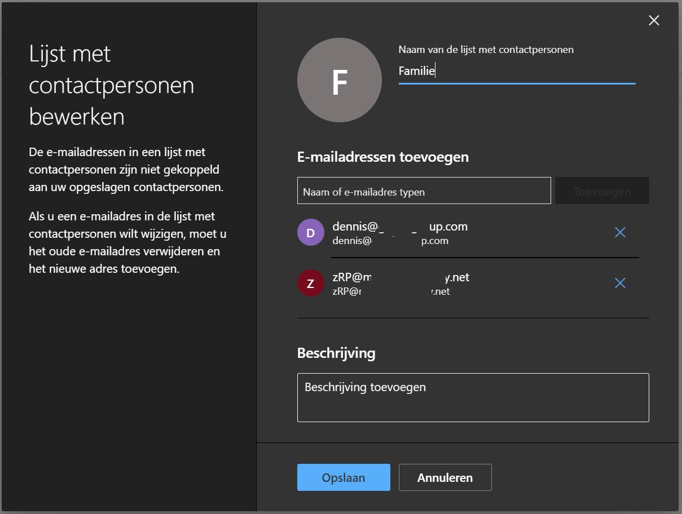Click the 'Beschrijving' section heading
682x514 pixels.
(336, 353)
